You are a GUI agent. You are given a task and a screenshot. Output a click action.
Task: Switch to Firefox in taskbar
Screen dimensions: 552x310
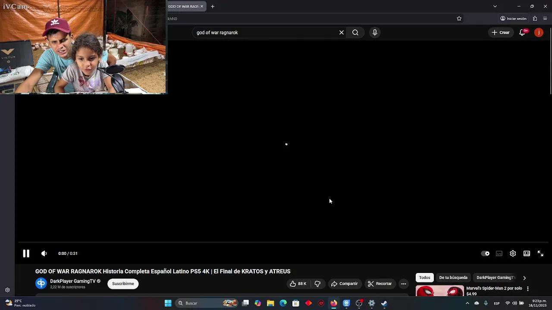(x=334, y=303)
